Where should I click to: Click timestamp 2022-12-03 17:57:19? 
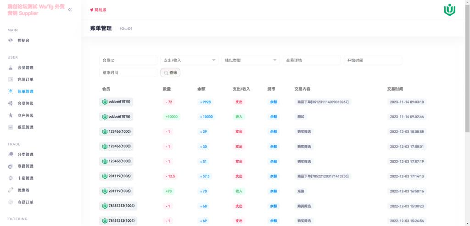point(407,162)
